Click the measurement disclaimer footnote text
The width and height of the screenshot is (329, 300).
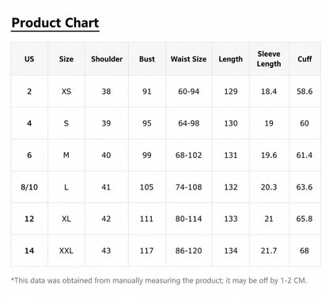(159, 280)
